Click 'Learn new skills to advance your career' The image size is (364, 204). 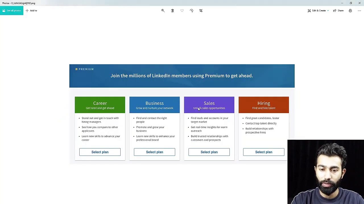click(x=101, y=138)
